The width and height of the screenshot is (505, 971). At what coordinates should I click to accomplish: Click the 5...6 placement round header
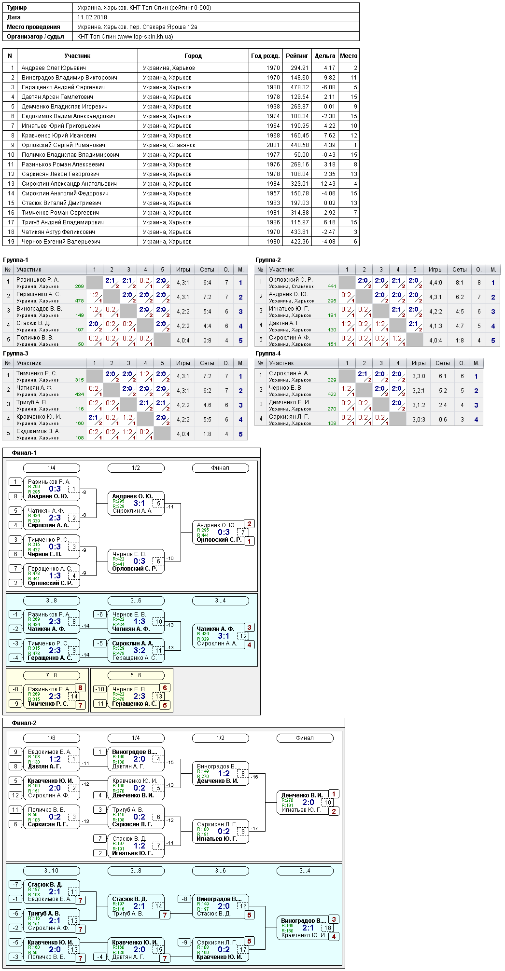(x=136, y=675)
